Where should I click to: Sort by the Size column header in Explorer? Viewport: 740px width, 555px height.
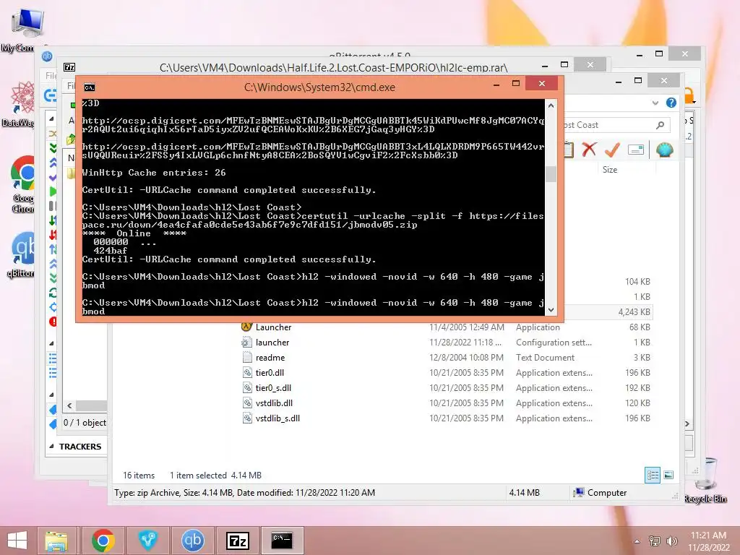coord(610,169)
